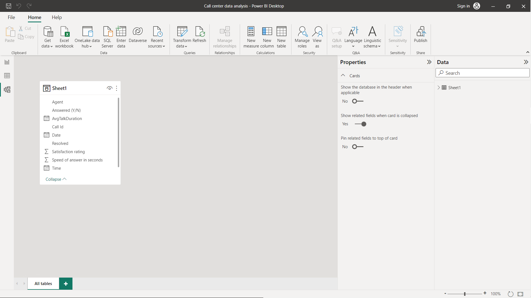
Task: Collapse the Cards properties section
Action: [343, 76]
